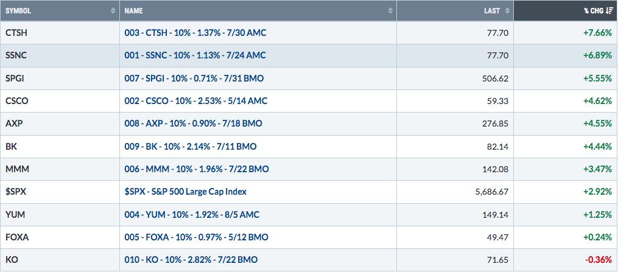
Task: Click the LAST column sort arrows icon
Action: (x=508, y=11)
